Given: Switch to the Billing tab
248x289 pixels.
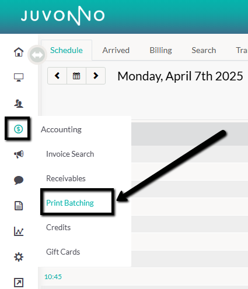Looking at the screenshot, I should click(160, 50).
